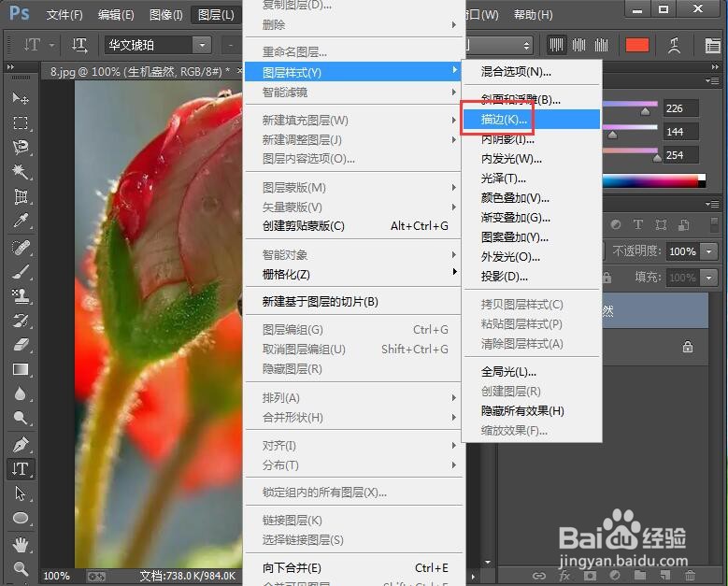Open the Color panel options menu
This screenshot has height=586, width=728.
712,80
